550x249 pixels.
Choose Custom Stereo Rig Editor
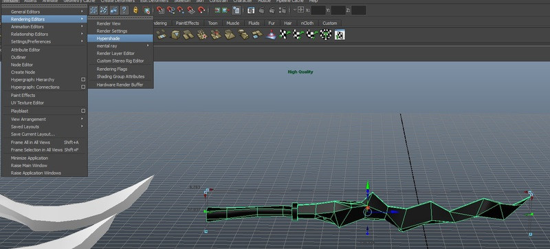click(120, 61)
